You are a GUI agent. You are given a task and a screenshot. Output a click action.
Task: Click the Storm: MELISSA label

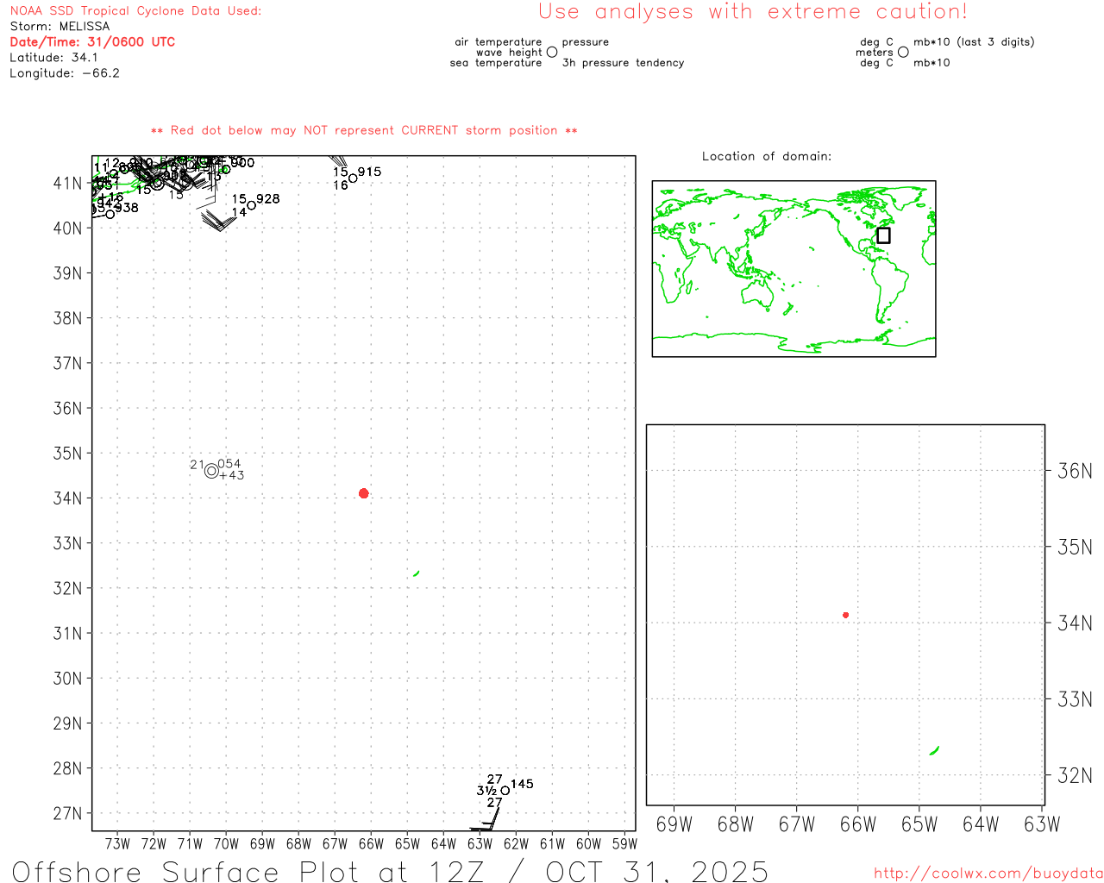coord(60,27)
